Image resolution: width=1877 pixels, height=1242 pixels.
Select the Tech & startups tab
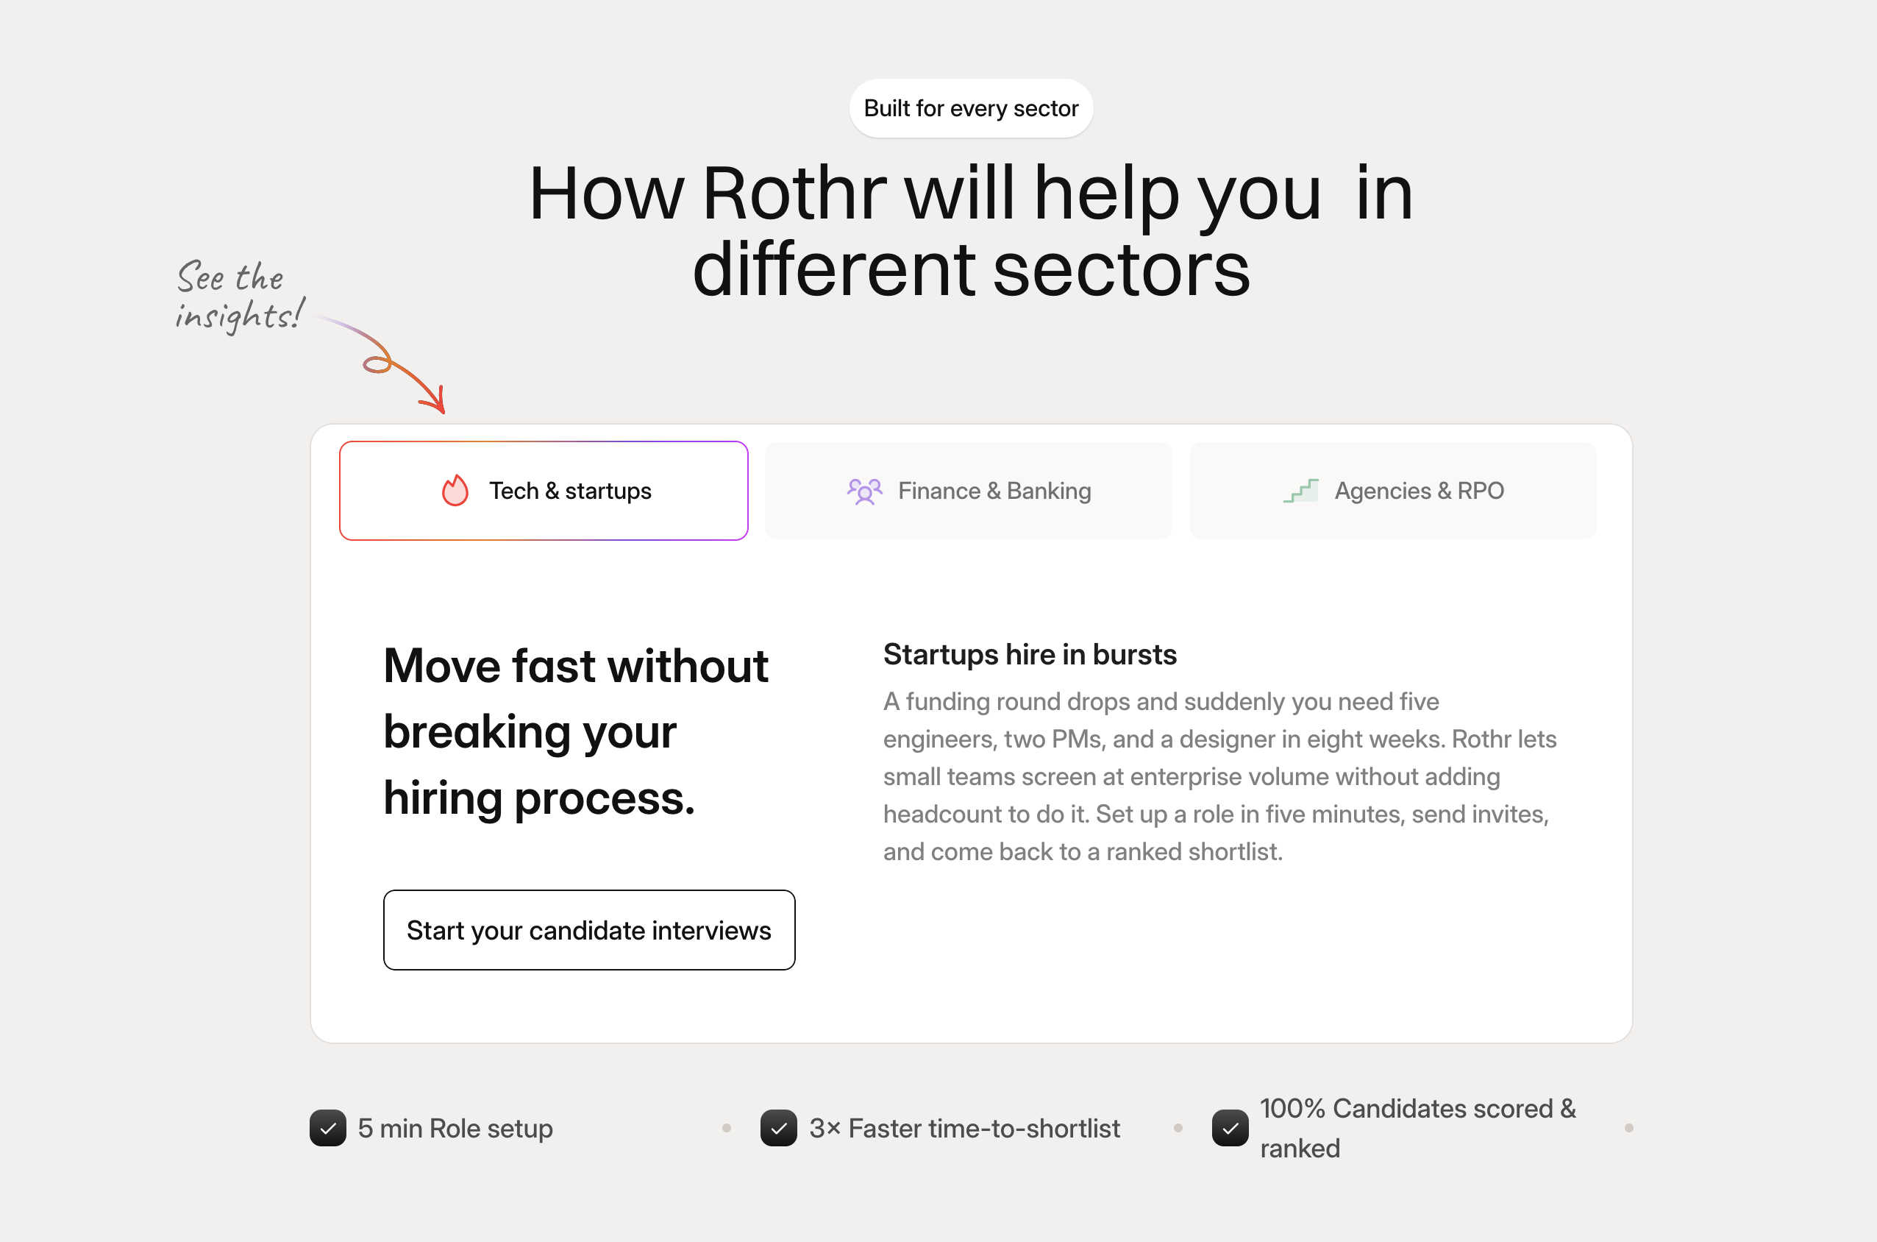(544, 491)
